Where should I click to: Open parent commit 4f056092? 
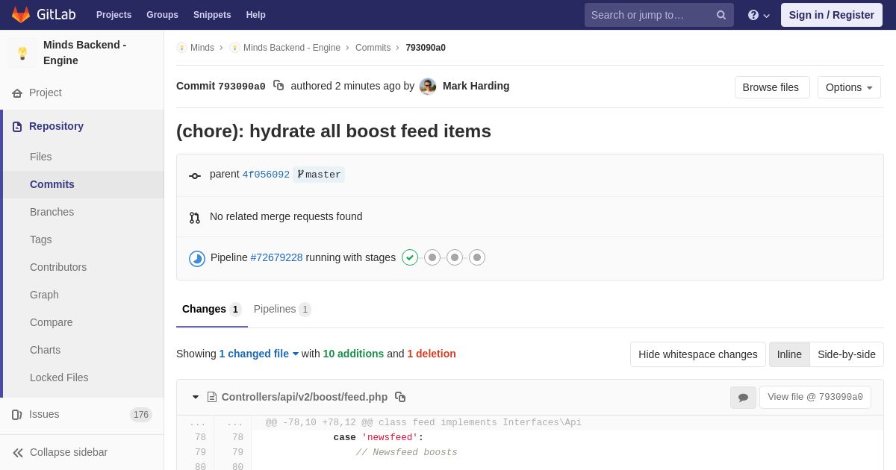click(x=266, y=175)
